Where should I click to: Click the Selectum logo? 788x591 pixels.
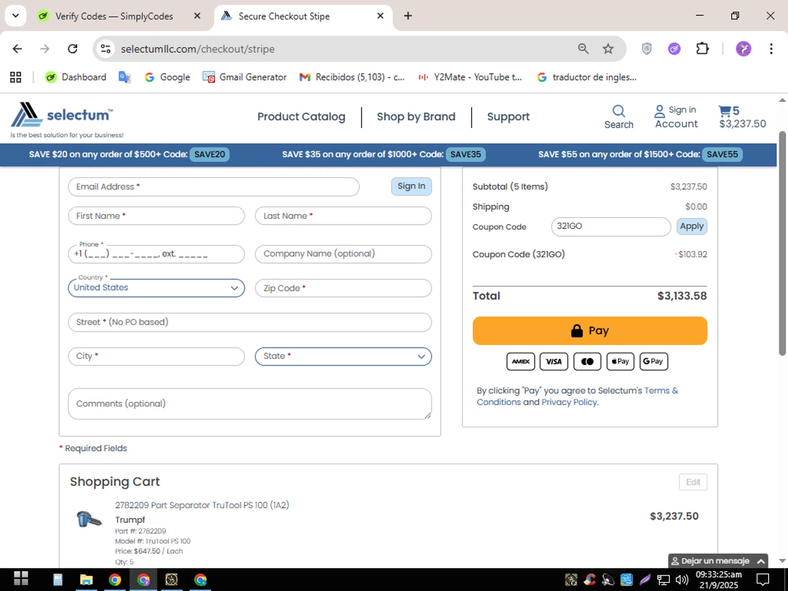click(62, 115)
